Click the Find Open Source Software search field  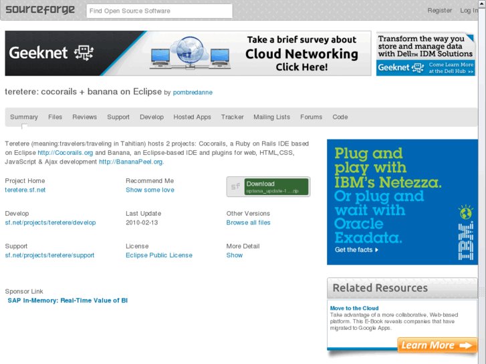pyautogui.click(x=159, y=11)
